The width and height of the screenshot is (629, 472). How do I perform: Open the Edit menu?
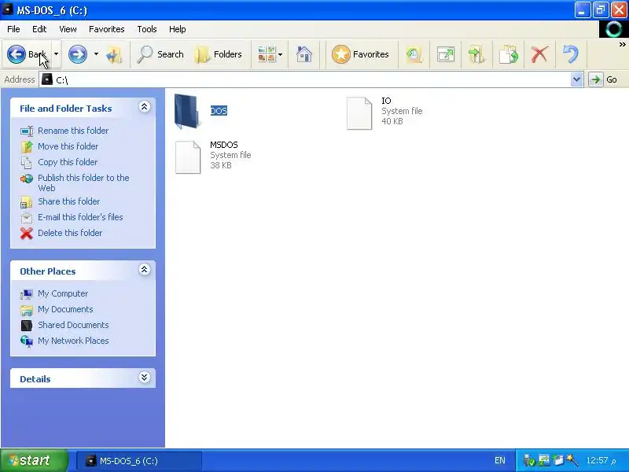(x=39, y=29)
